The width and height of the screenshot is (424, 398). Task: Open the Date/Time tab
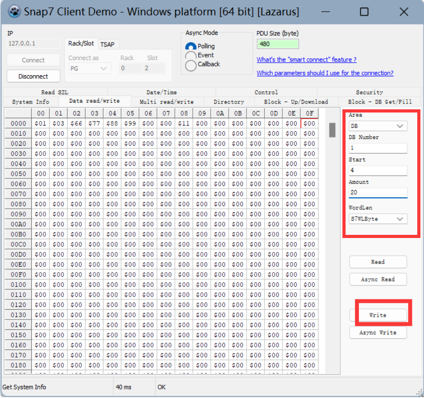pyautogui.click(x=161, y=92)
